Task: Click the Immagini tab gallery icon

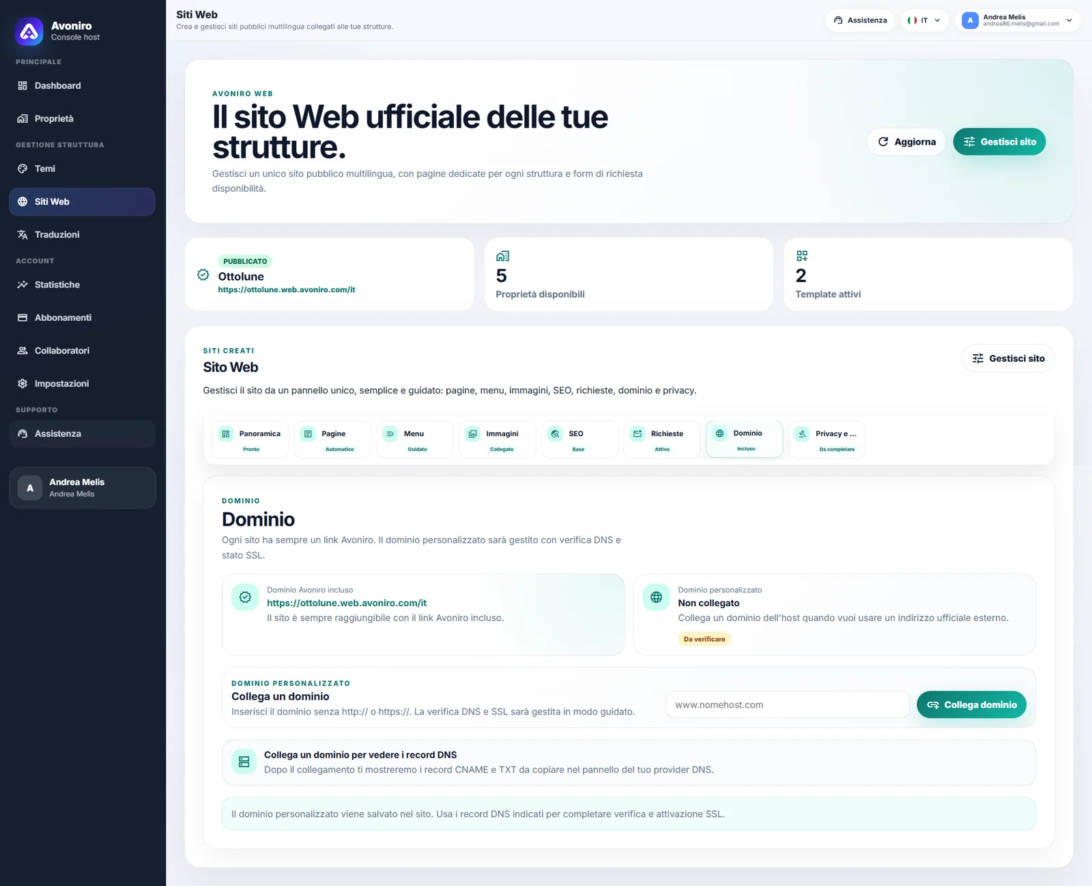Action: point(473,433)
